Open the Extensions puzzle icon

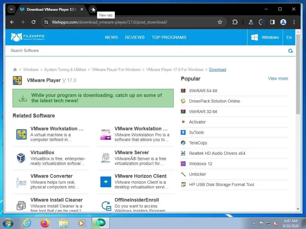pos(235,22)
